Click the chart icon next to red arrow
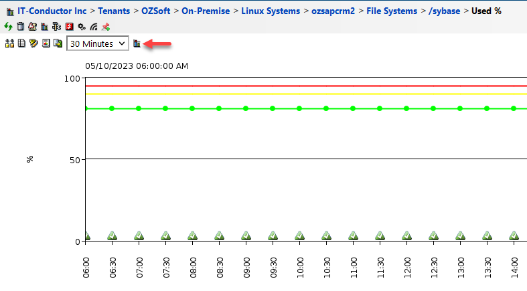527x291 pixels. coord(137,43)
